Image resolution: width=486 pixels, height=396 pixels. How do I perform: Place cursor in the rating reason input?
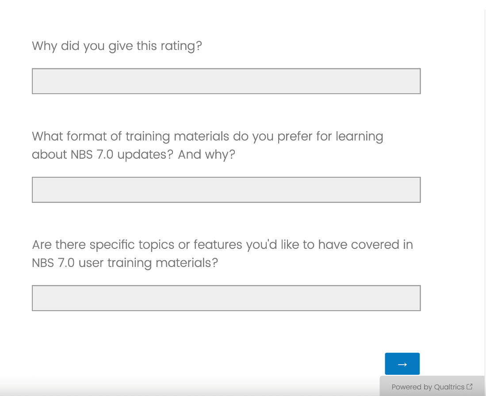coord(226,81)
